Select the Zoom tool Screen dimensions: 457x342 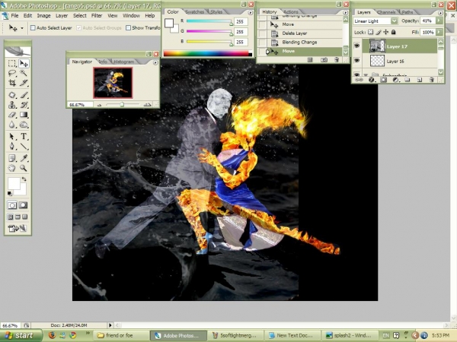tap(24, 168)
